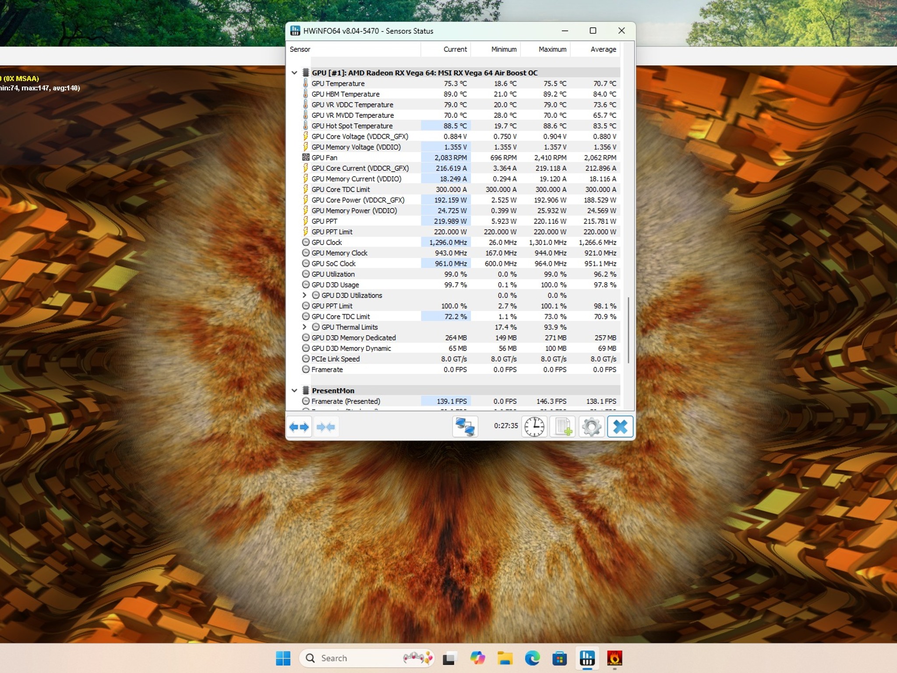Click chip icon of PresentMon header

click(x=306, y=390)
